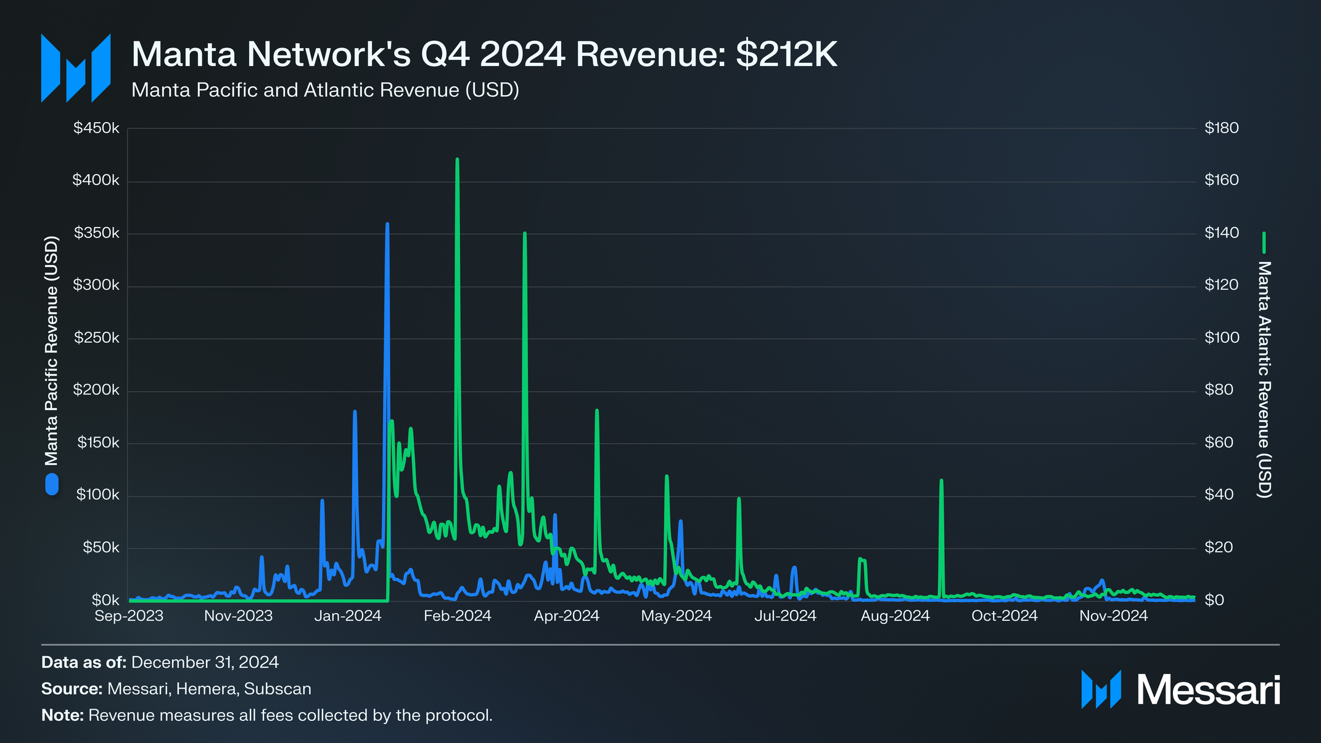Click the chart title showing $212K revenue
This screenshot has width=1321, height=743.
484,54
